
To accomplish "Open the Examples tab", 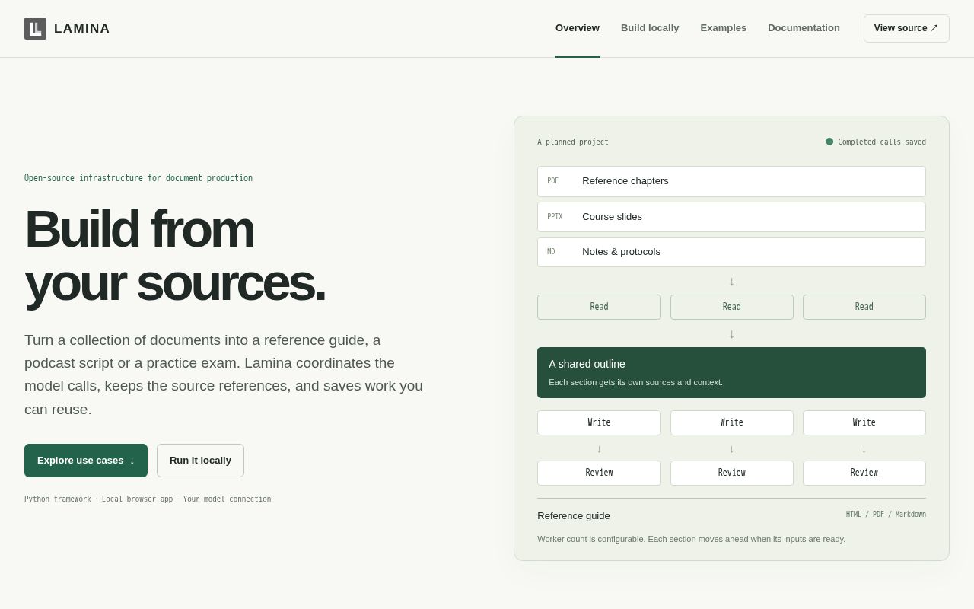I will [x=724, y=28].
